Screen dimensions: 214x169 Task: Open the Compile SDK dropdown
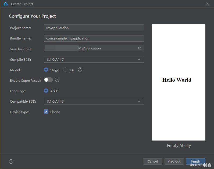coord(94,59)
